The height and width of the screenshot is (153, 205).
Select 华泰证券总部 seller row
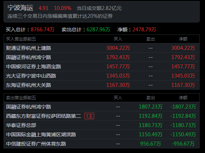click(x=102, y=125)
